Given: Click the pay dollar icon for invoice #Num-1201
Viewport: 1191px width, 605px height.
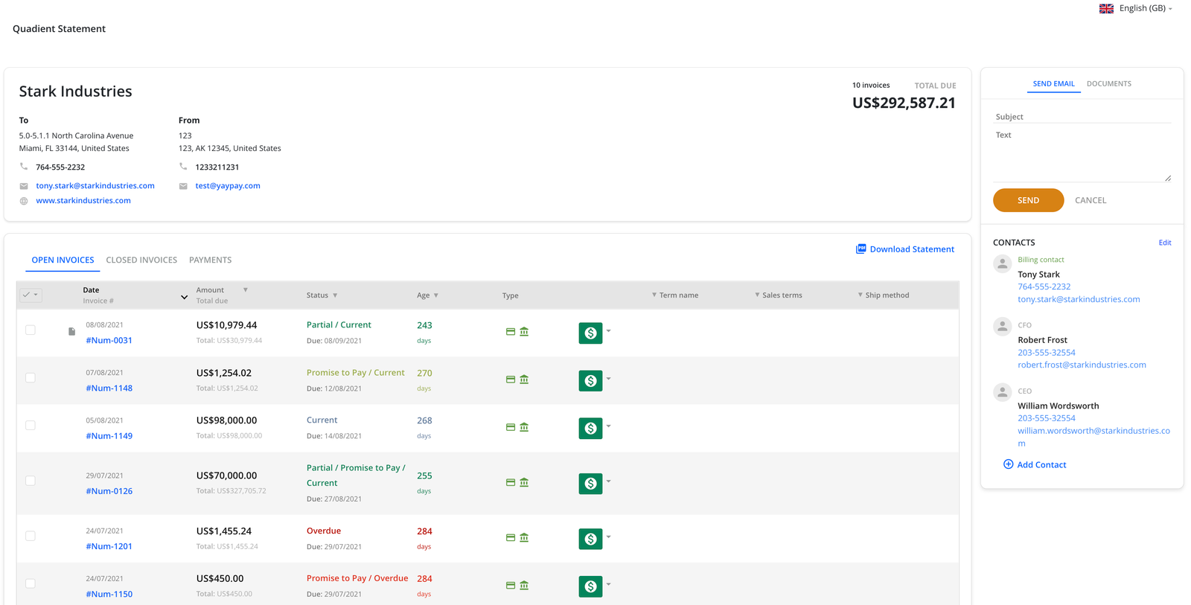Looking at the screenshot, I should [590, 538].
